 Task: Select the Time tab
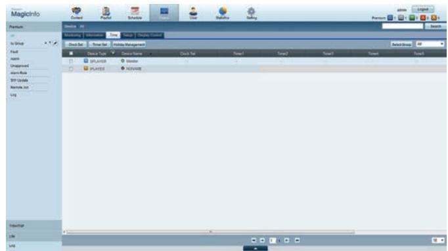[114, 35]
